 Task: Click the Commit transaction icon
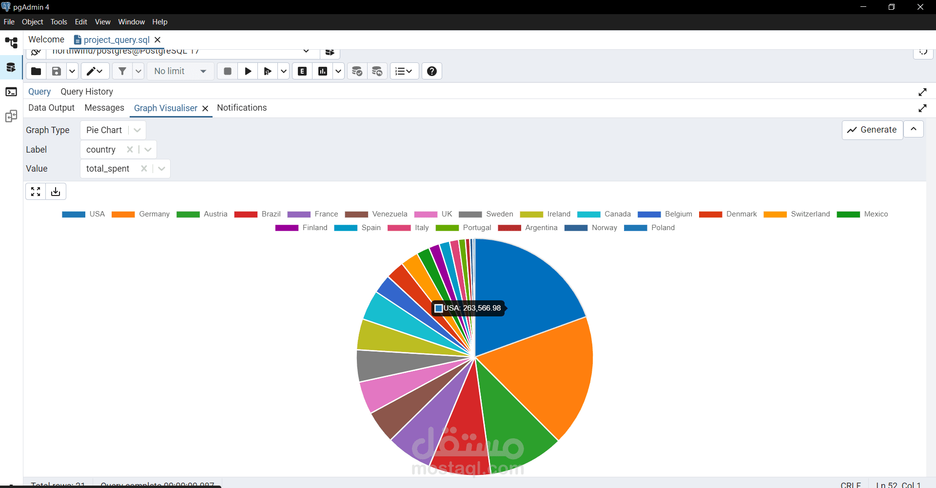[x=357, y=71]
